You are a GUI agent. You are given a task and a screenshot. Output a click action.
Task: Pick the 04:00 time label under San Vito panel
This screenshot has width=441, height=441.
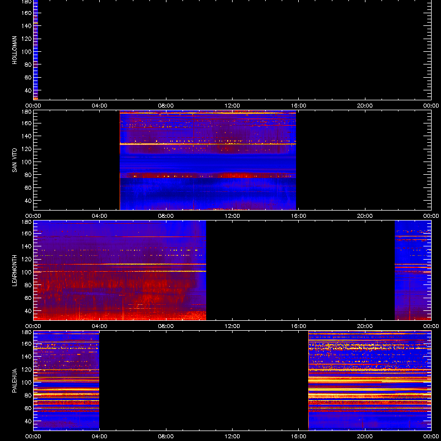click(100, 216)
